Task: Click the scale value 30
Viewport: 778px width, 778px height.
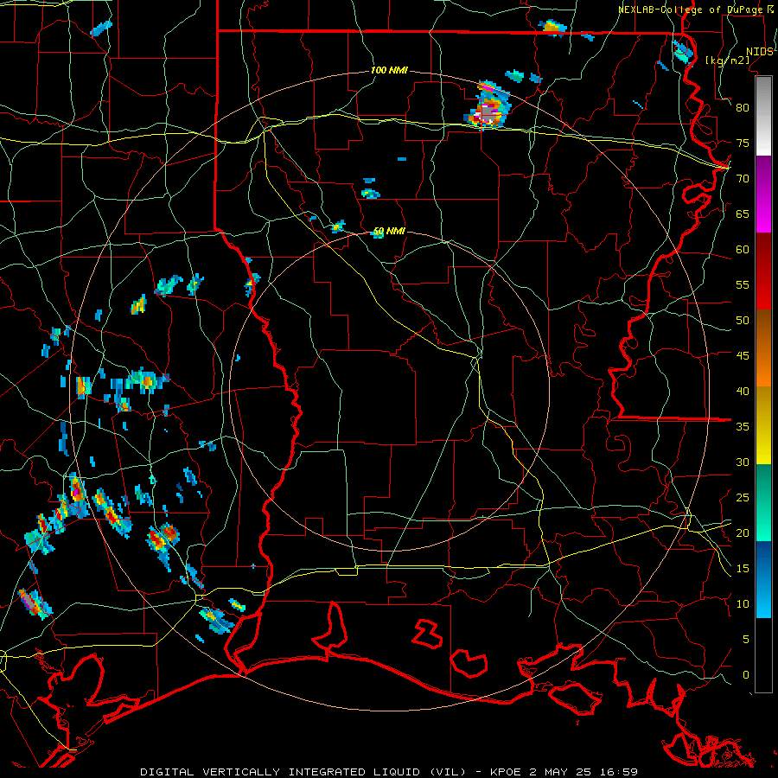Action: tap(743, 462)
